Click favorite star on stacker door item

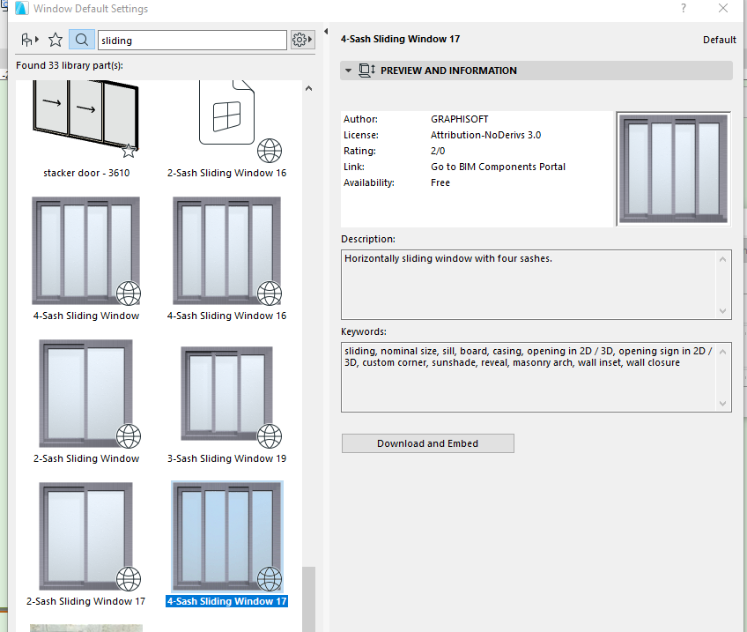[x=129, y=151]
